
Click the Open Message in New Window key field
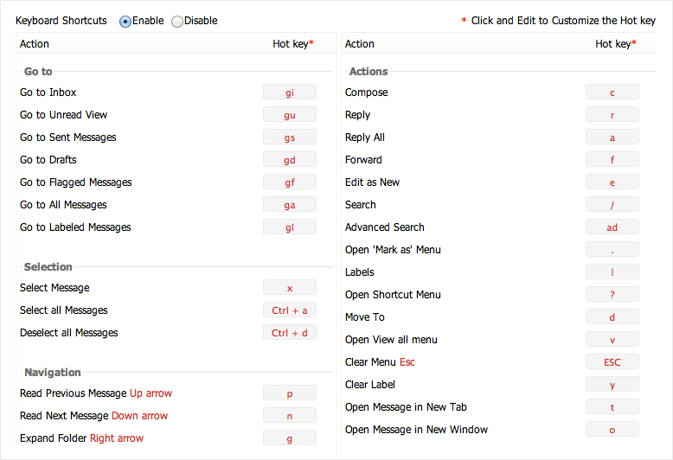(x=612, y=430)
